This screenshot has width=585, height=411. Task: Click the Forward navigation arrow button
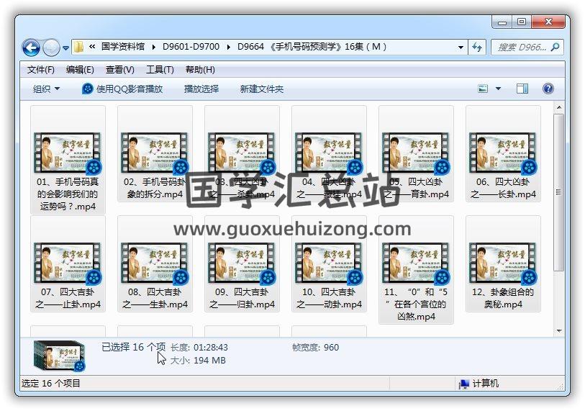point(51,48)
